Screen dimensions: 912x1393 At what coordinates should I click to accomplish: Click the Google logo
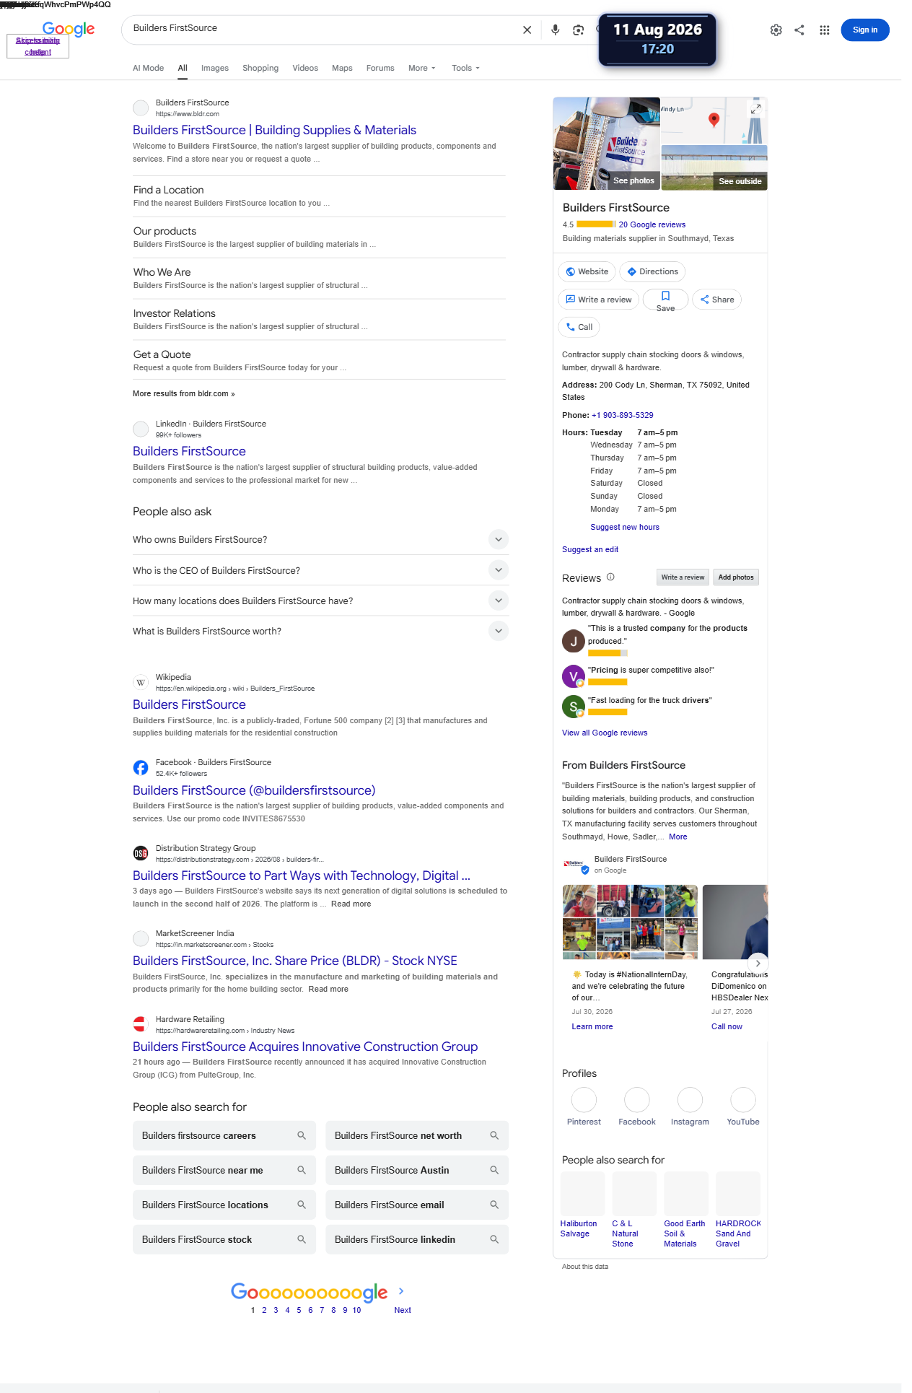(69, 29)
